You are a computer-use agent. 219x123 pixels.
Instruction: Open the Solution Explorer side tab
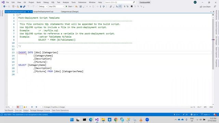tap(217, 28)
